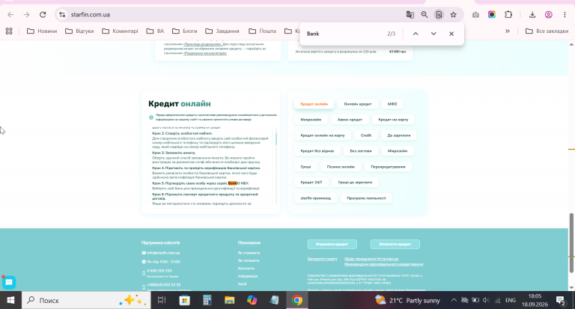Select the Без застави tag
Screen dimensions: 575x309
[x=361, y=151]
